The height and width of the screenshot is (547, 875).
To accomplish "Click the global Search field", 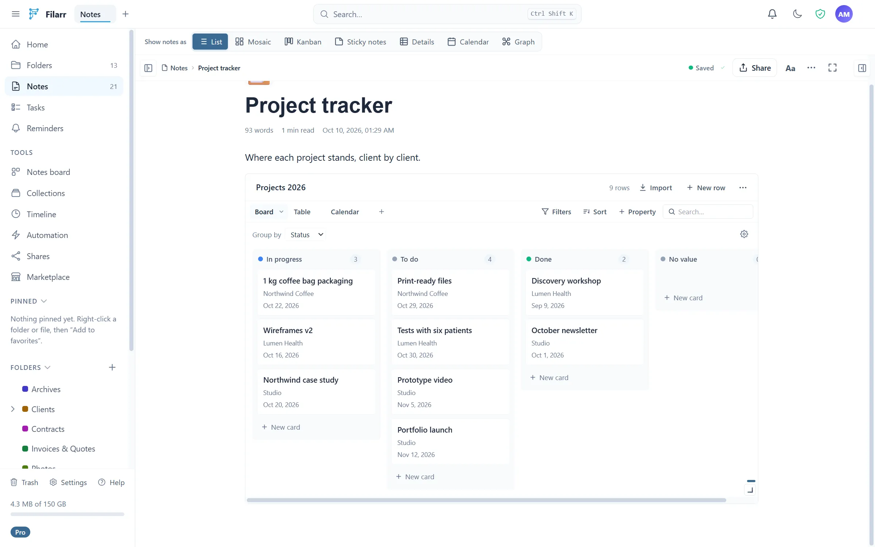I will [x=447, y=14].
